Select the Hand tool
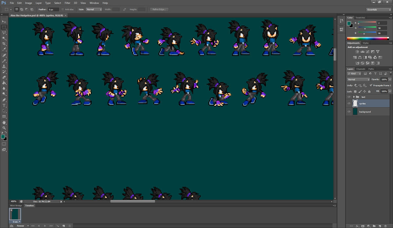This screenshot has width=393, height=228. click(4, 122)
